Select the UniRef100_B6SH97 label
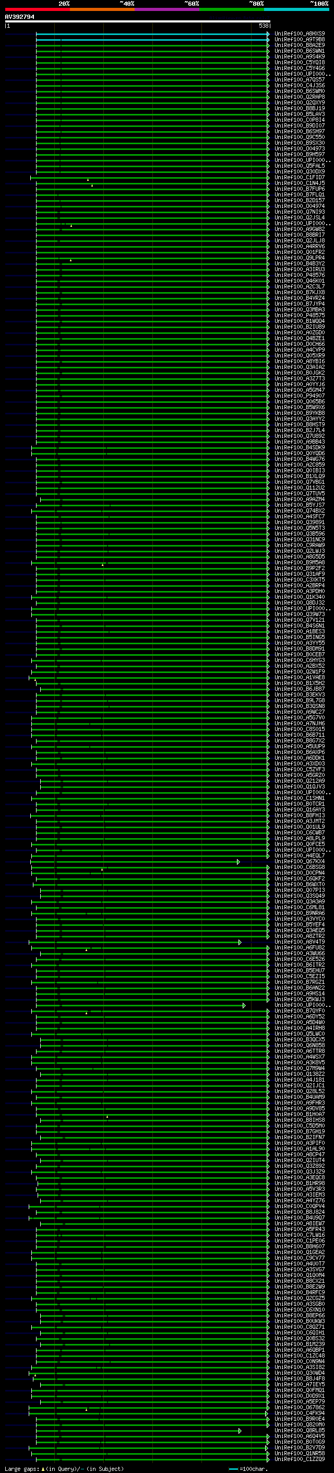Screen dimensions: 334x1473 pyautogui.click(x=300, y=132)
